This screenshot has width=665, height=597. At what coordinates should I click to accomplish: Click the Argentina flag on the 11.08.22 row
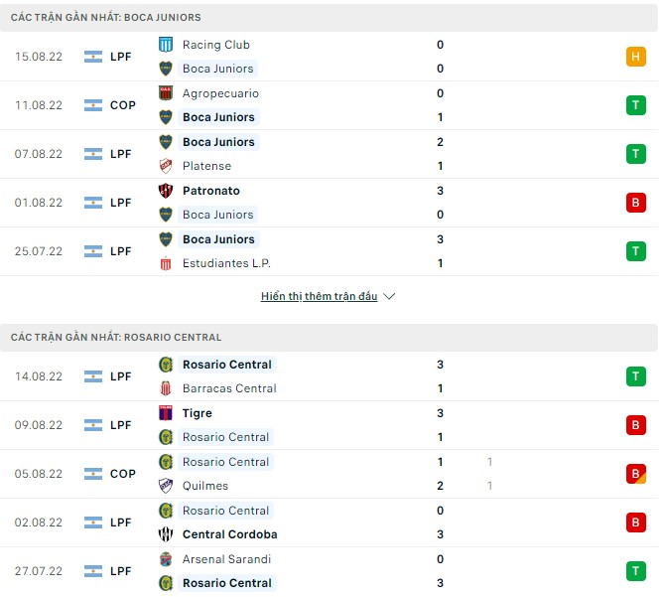click(94, 105)
